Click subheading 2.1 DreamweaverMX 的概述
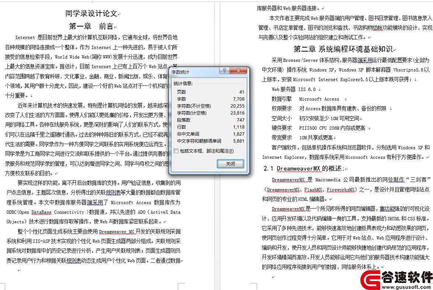 click(304, 168)
